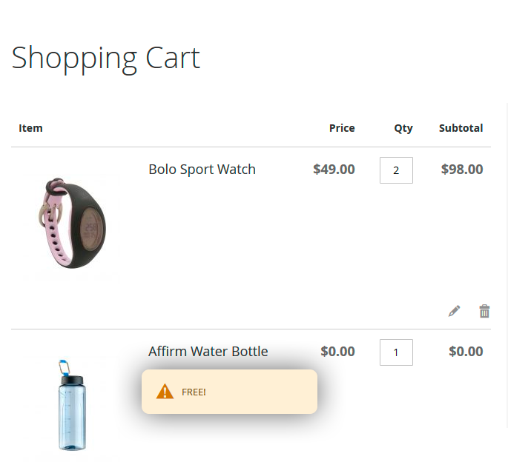The image size is (508, 462).
Task: Click the Qty column header
Action: 403,128
